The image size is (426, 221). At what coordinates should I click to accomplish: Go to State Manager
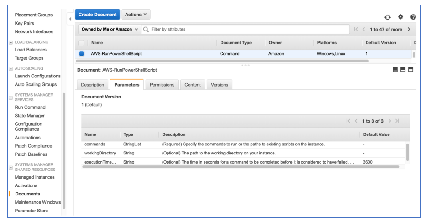tap(30, 116)
